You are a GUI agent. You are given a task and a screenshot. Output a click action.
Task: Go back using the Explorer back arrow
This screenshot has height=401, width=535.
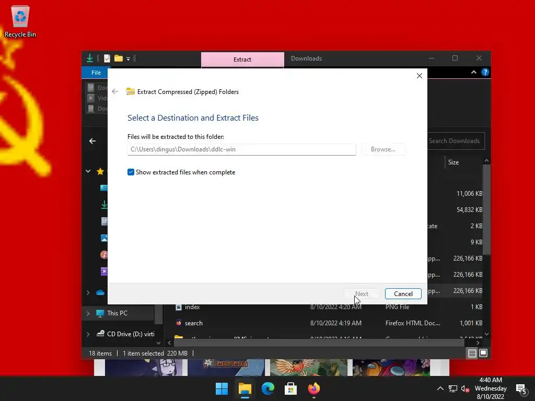[x=92, y=141]
